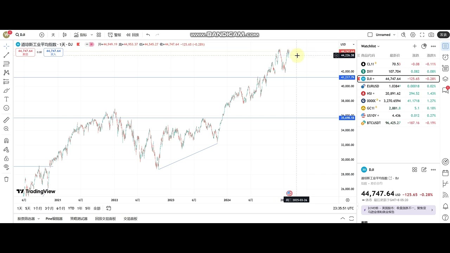Click the 发表 publish button
The width and height of the screenshot is (450, 253).
(443, 35)
